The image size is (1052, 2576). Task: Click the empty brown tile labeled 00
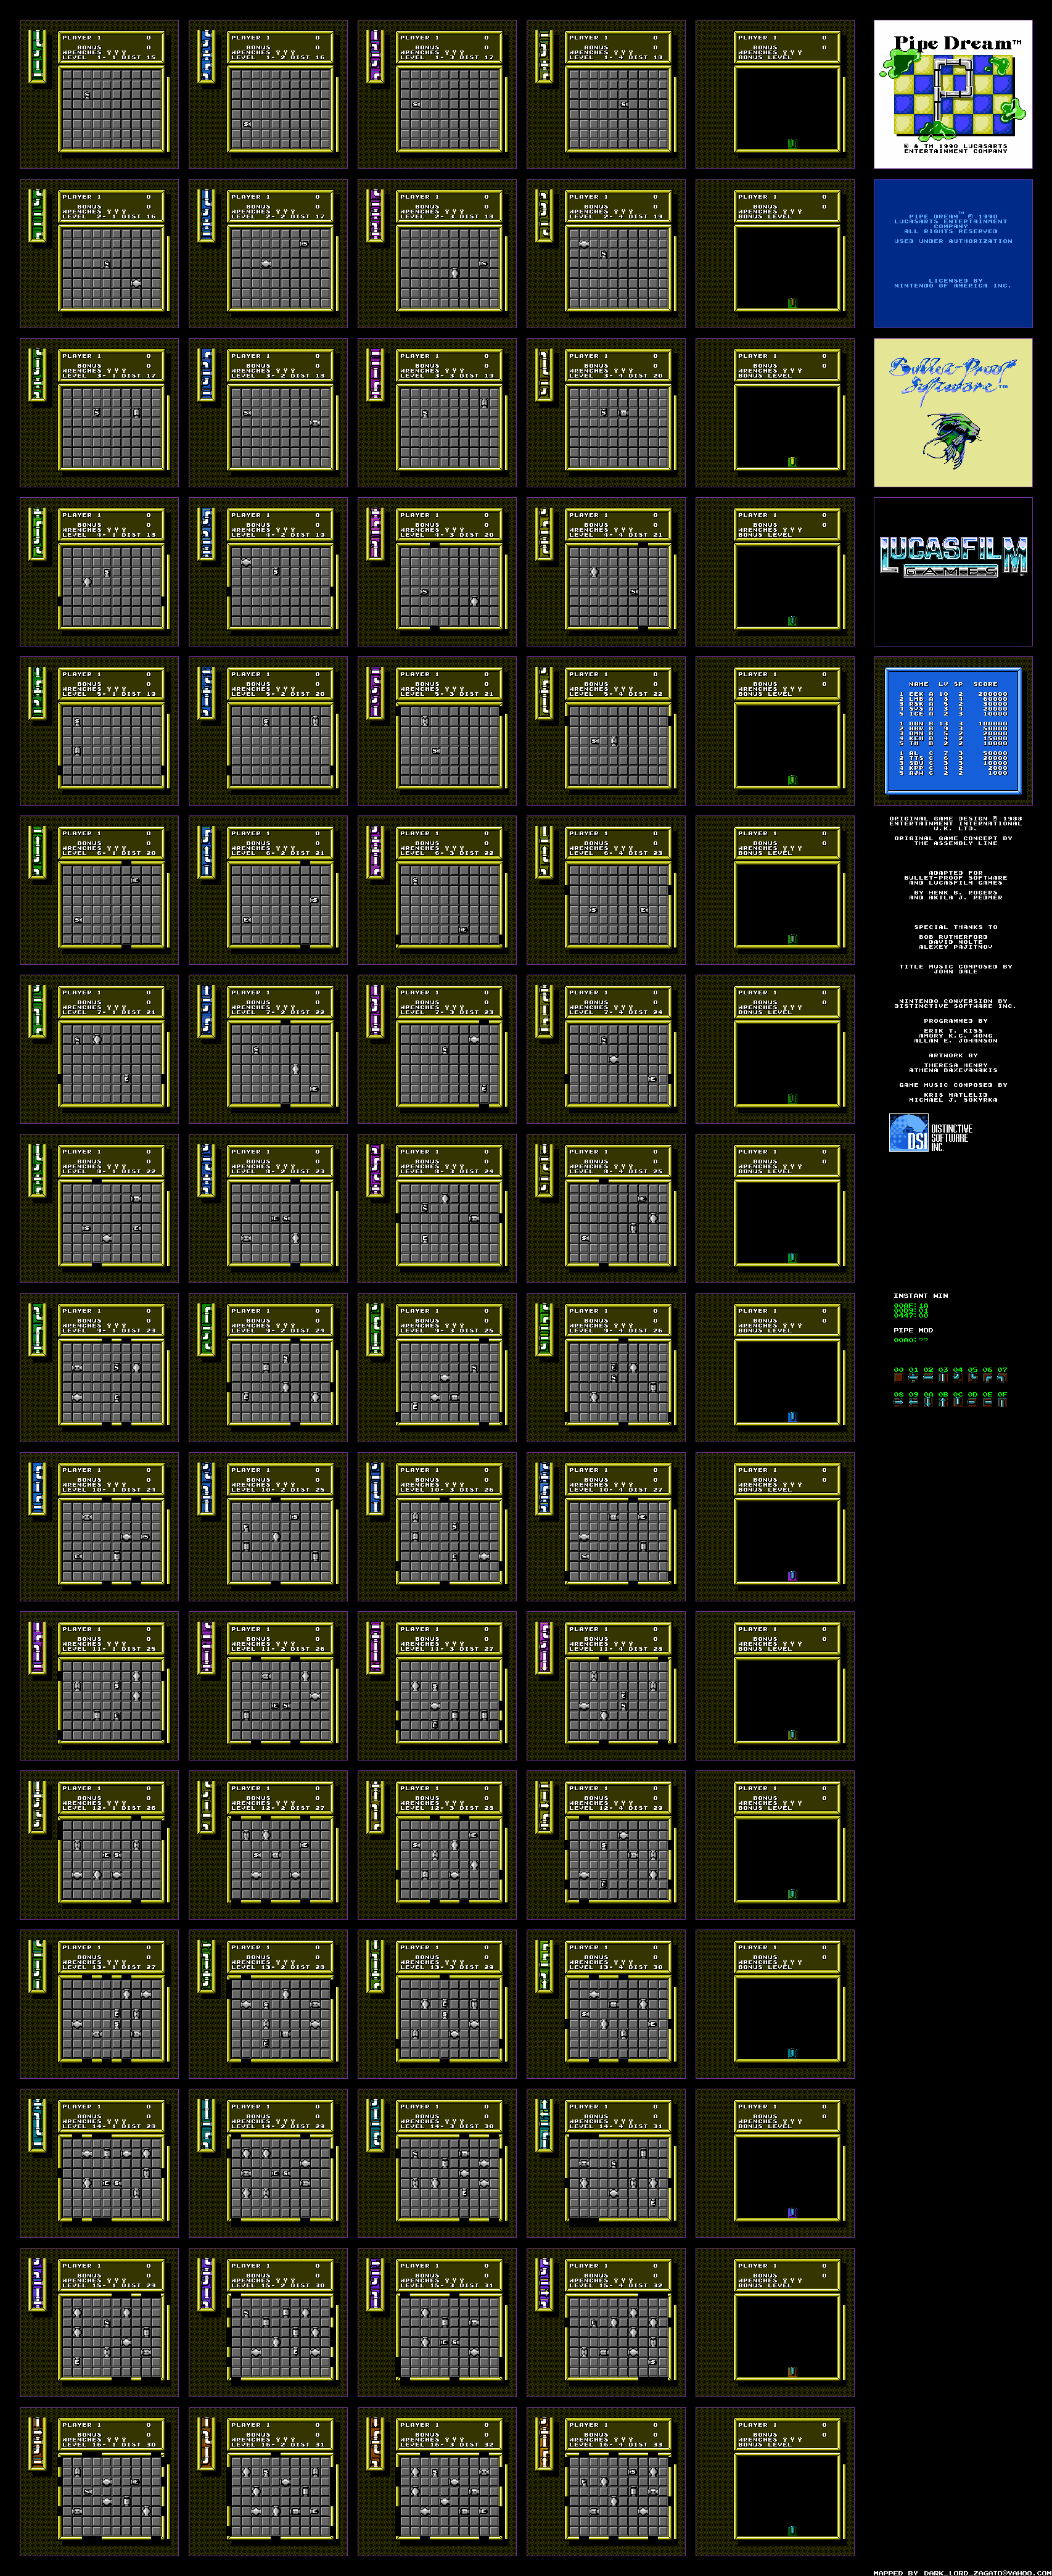(898, 1377)
